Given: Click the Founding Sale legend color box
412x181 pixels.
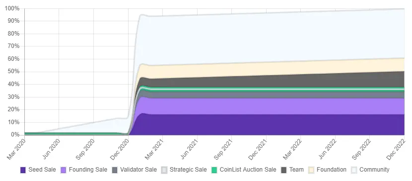Looking at the screenshot, I should [64, 170].
